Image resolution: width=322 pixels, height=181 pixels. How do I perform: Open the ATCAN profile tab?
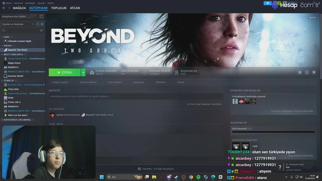75,8
